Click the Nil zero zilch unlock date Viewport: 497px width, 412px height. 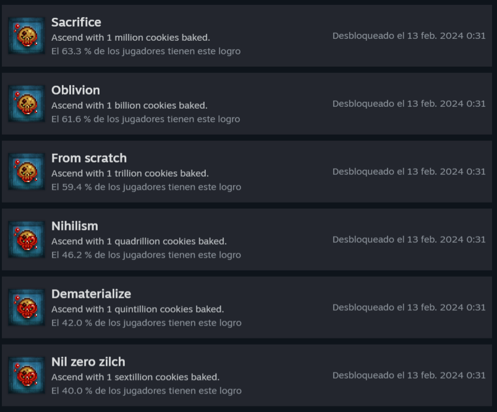pos(409,376)
